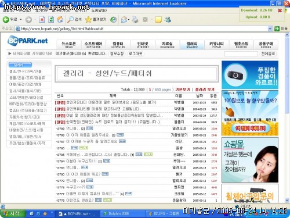This screenshot has width=290, height=218.
Task: Open post number 13777 title
Action: pyautogui.click(x=92, y=194)
